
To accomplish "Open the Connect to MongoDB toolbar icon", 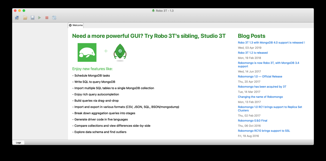I will coord(17,18).
